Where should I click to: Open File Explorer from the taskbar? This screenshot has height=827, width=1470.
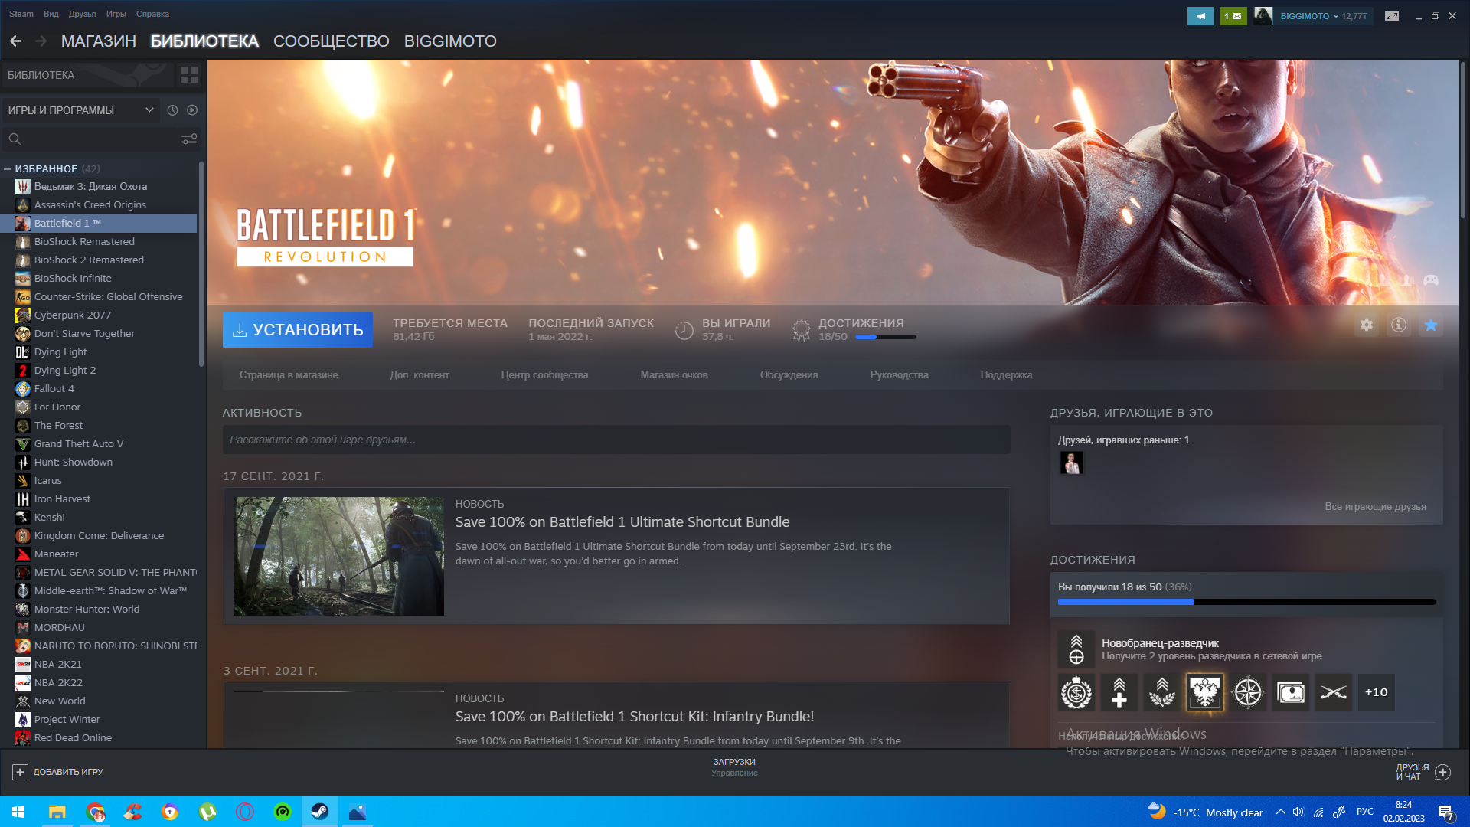point(57,812)
